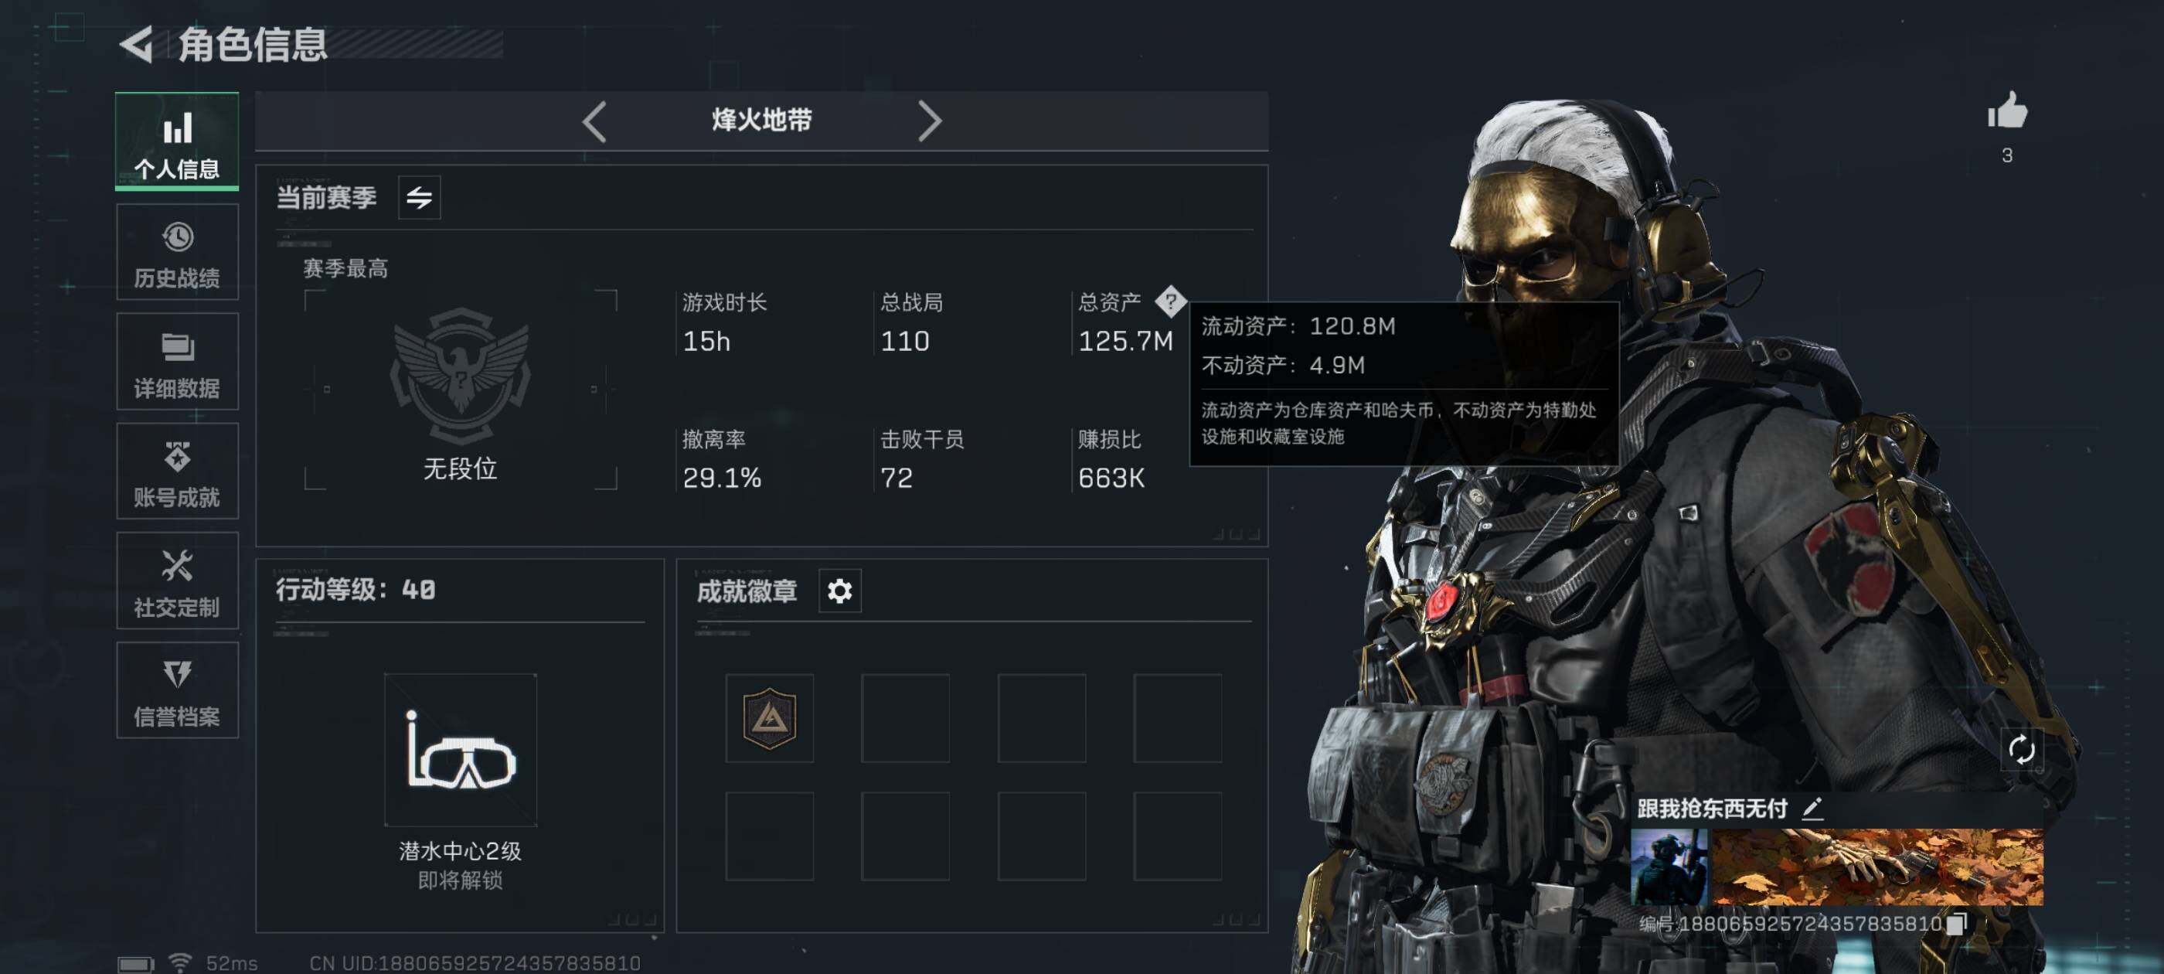
Task: Open 成就徽章 gear settings
Action: pyautogui.click(x=839, y=591)
